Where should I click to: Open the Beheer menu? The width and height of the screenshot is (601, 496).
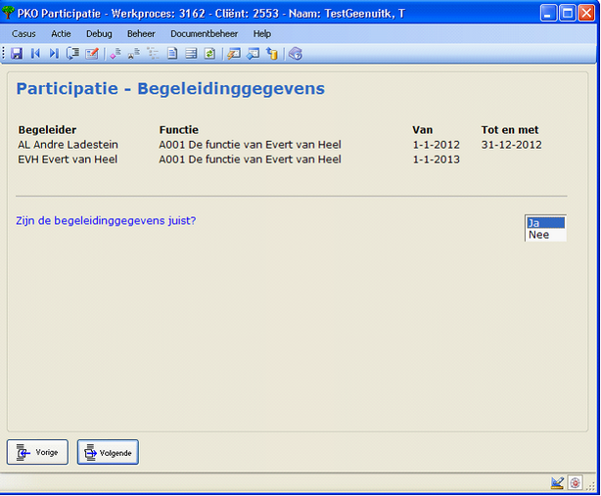coord(141,34)
